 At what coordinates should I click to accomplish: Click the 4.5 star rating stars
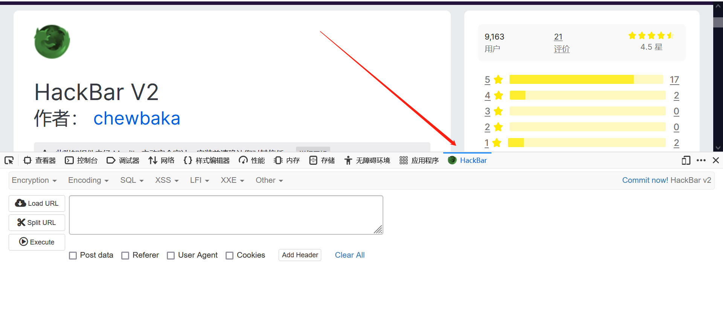651,35
